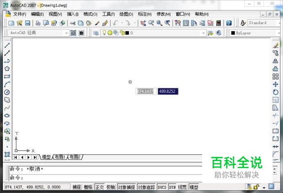Open the 文件(F) menu
Screen dimensions: 283x193
[x=20, y=14]
